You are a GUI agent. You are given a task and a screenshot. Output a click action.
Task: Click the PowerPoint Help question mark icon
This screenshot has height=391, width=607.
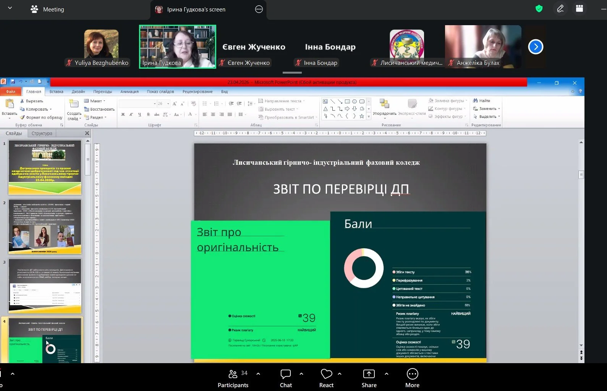pyautogui.click(x=580, y=92)
